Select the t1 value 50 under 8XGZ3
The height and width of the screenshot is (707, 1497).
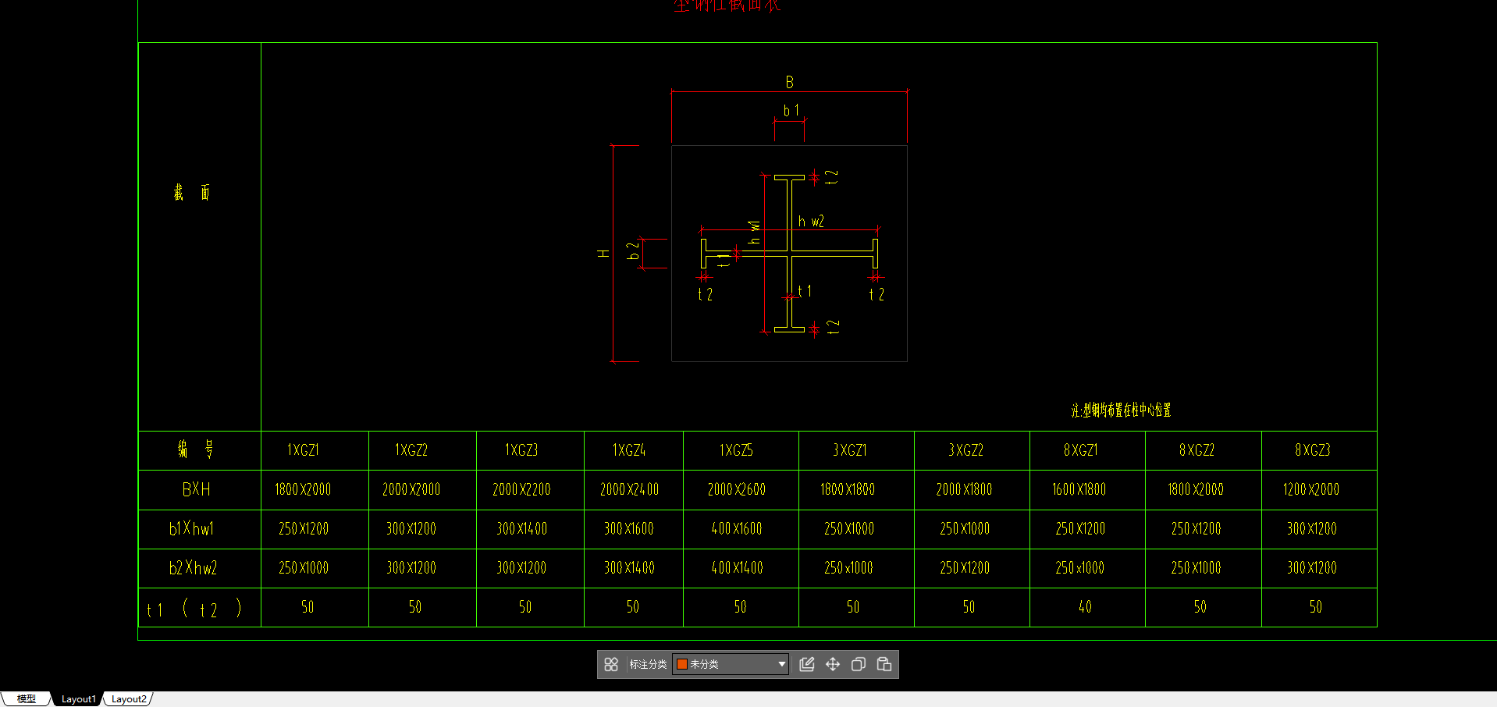click(1316, 606)
